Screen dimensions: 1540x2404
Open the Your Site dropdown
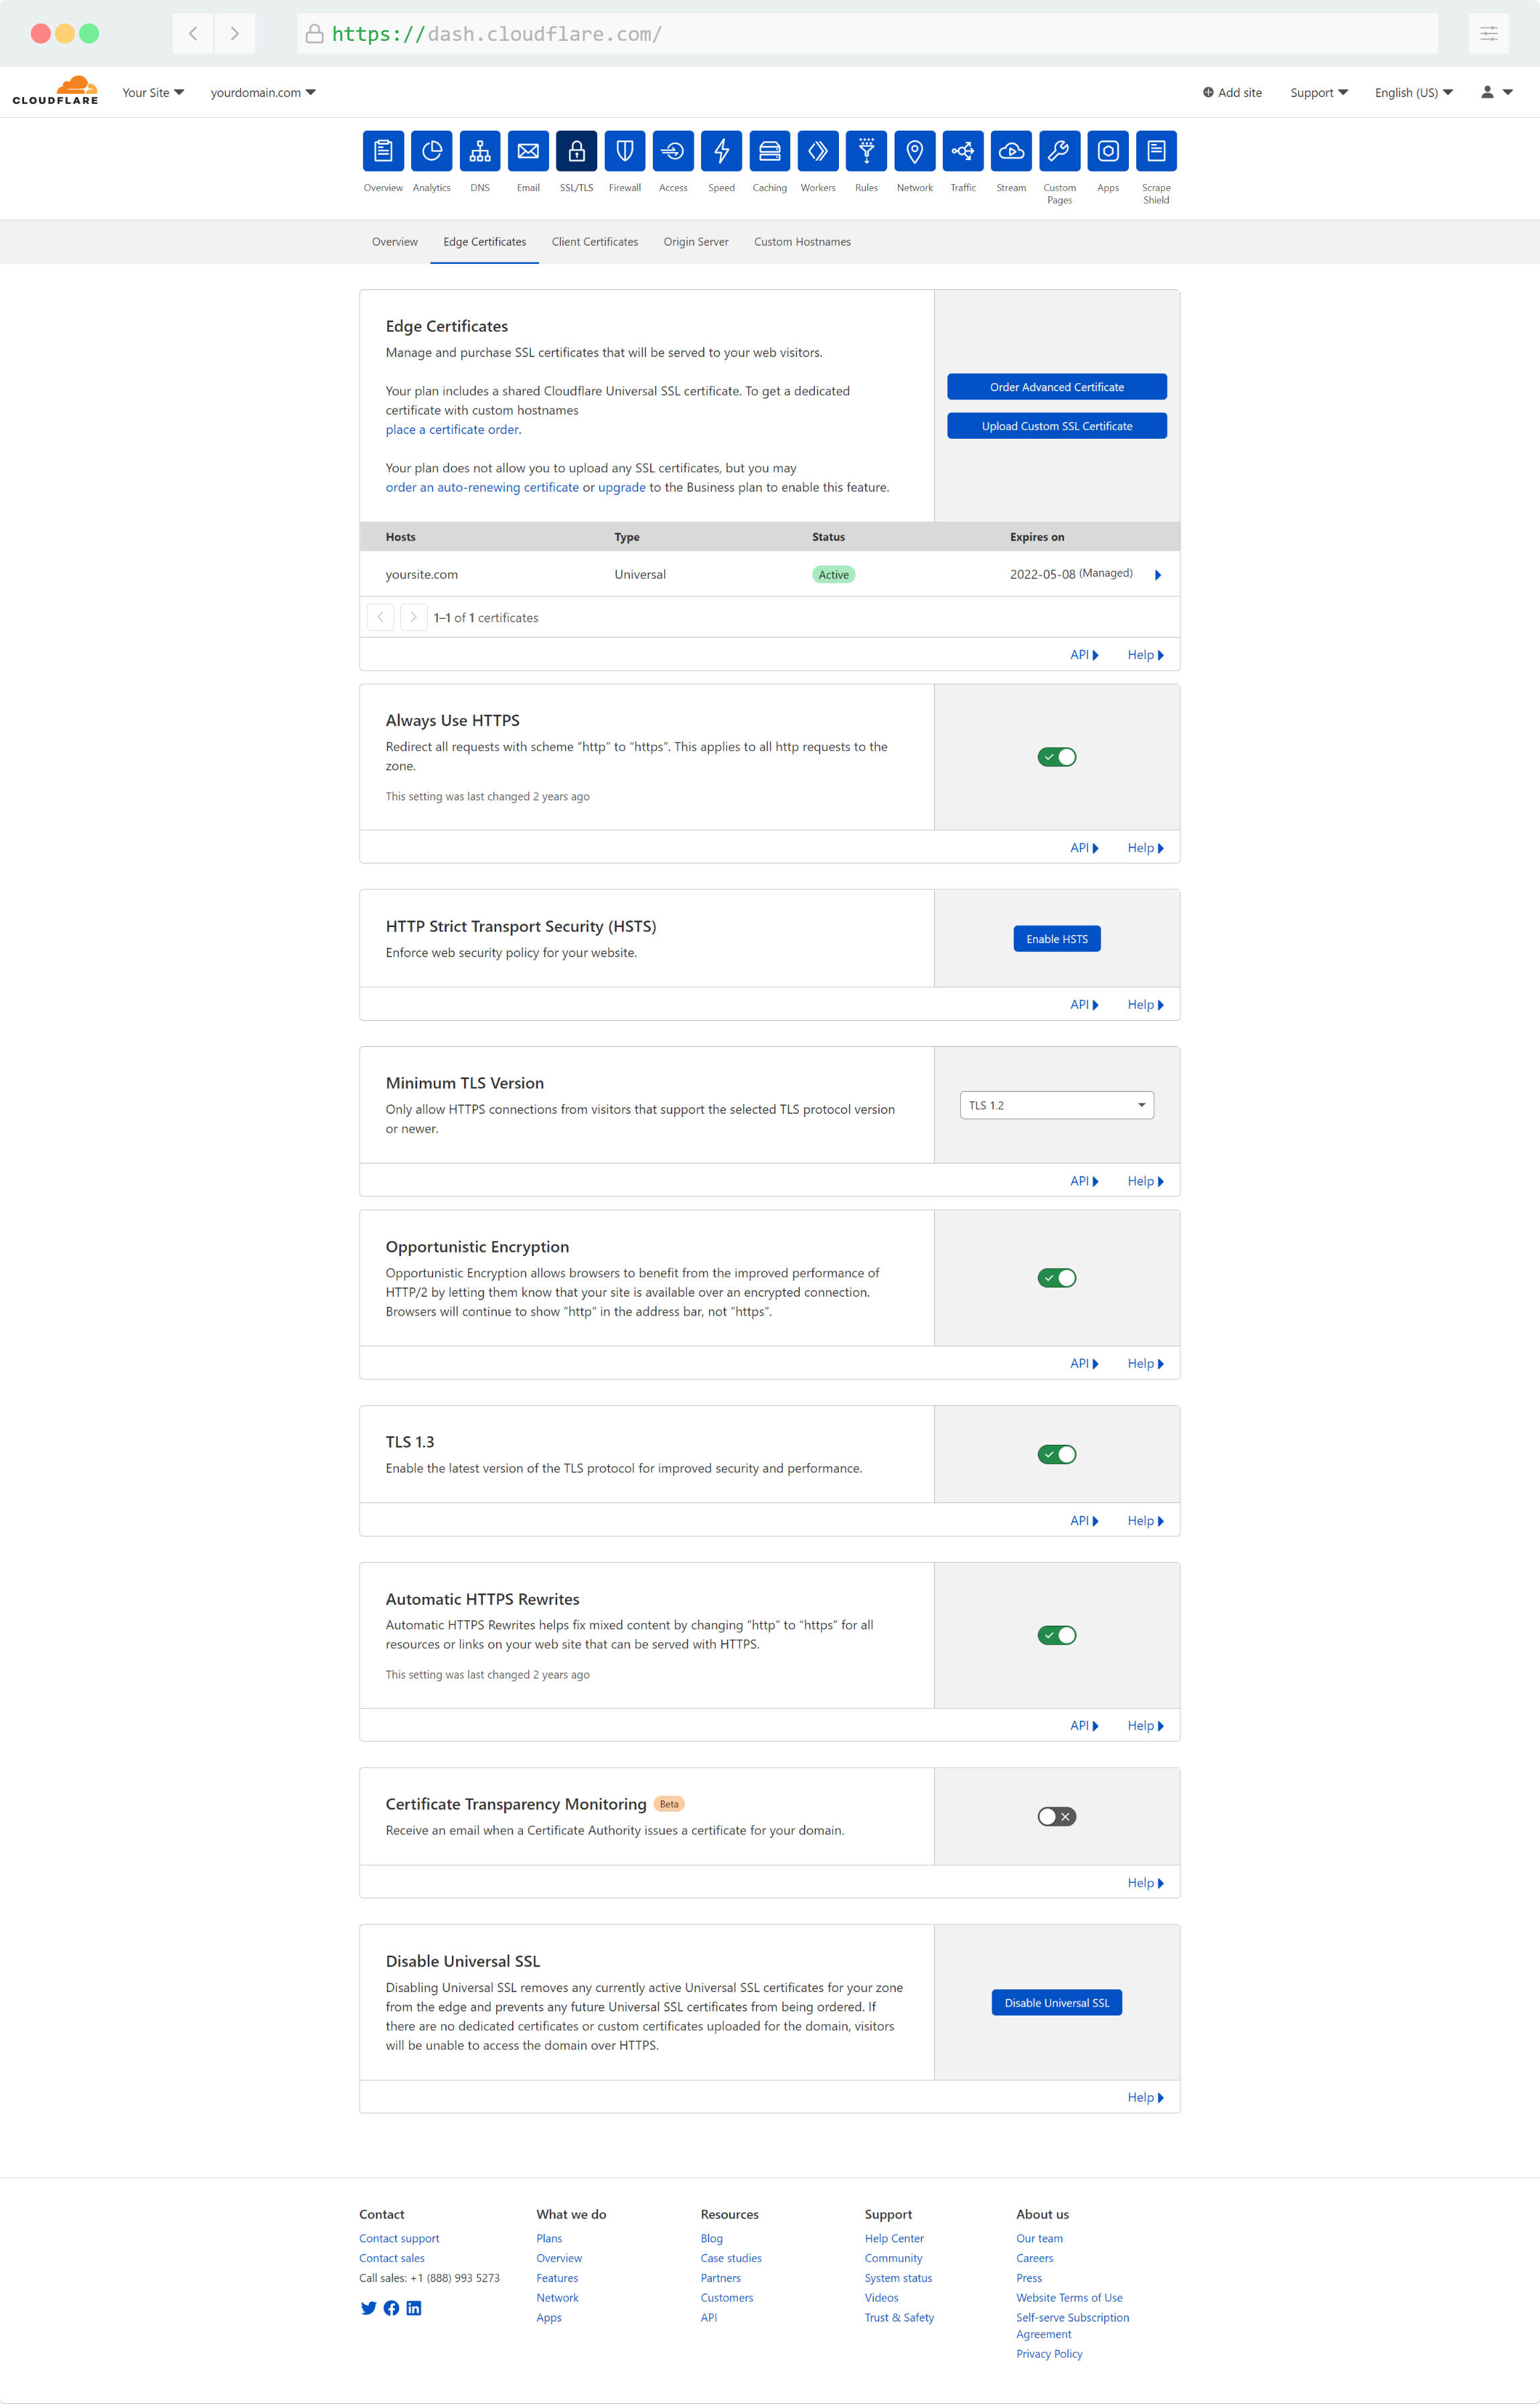coord(153,92)
